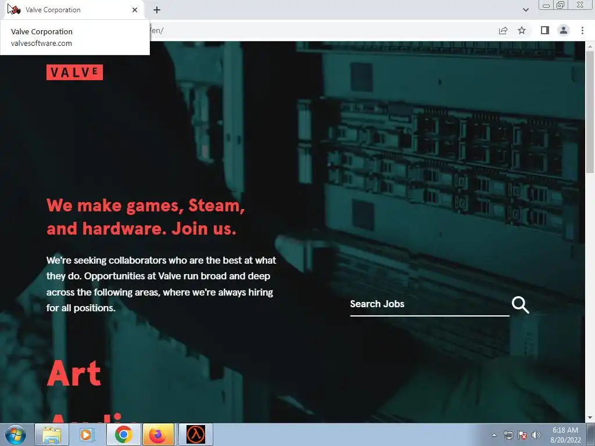595x446 pixels.
Task: Restore down the Chrome window
Action: point(561,5)
